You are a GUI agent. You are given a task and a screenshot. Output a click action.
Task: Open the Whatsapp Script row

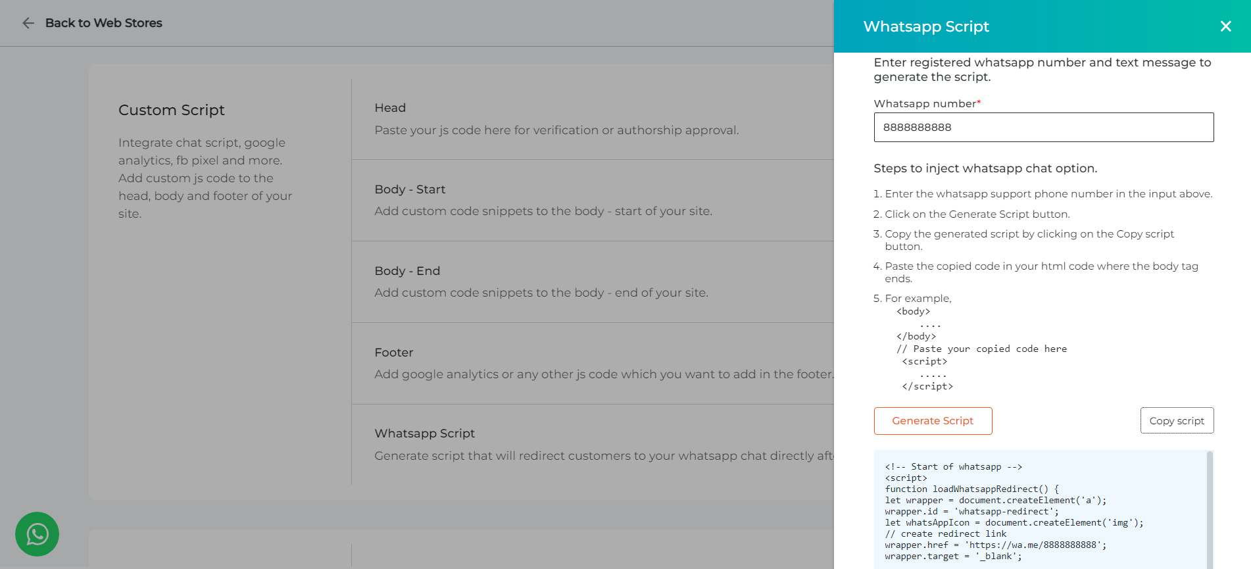[593, 445]
